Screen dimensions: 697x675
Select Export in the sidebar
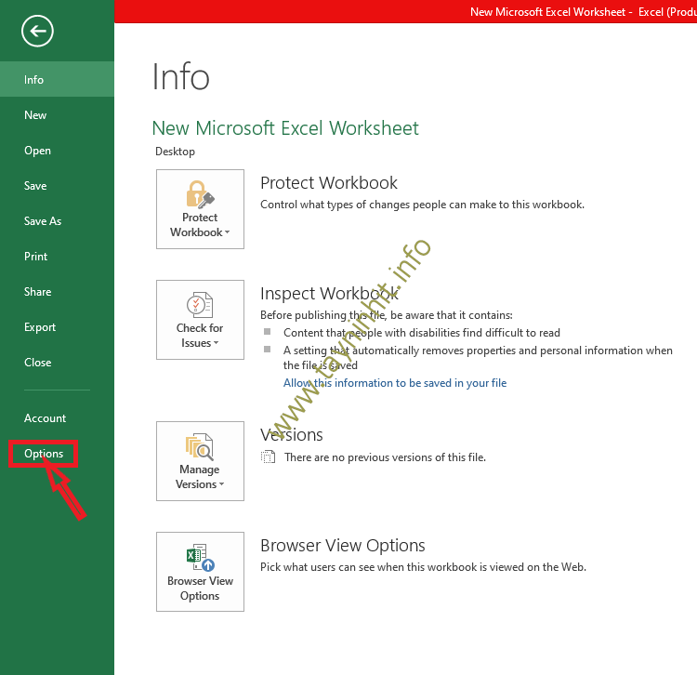pos(40,327)
